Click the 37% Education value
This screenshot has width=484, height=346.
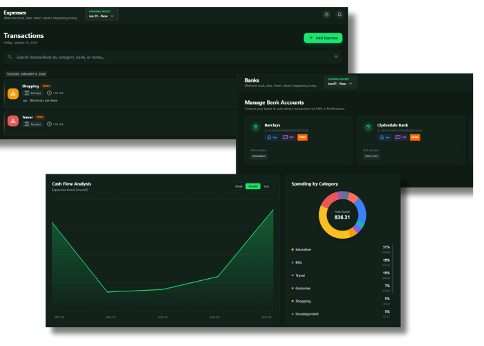pyautogui.click(x=386, y=247)
